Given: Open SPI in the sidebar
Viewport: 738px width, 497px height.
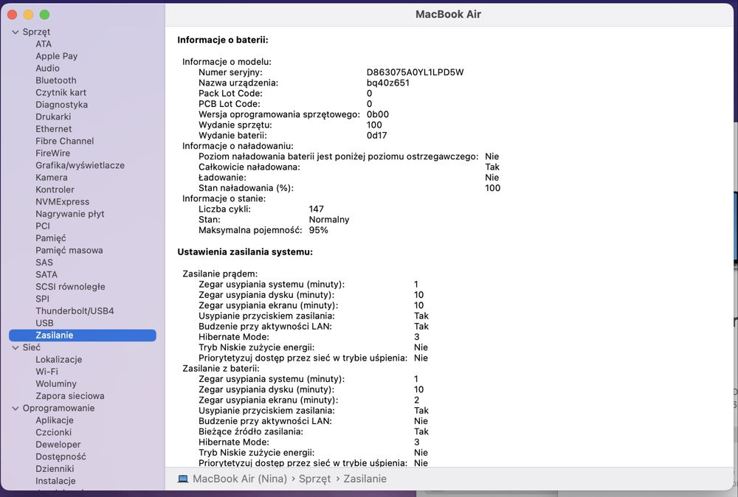Looking at the screenshot, I should (42, 299).
